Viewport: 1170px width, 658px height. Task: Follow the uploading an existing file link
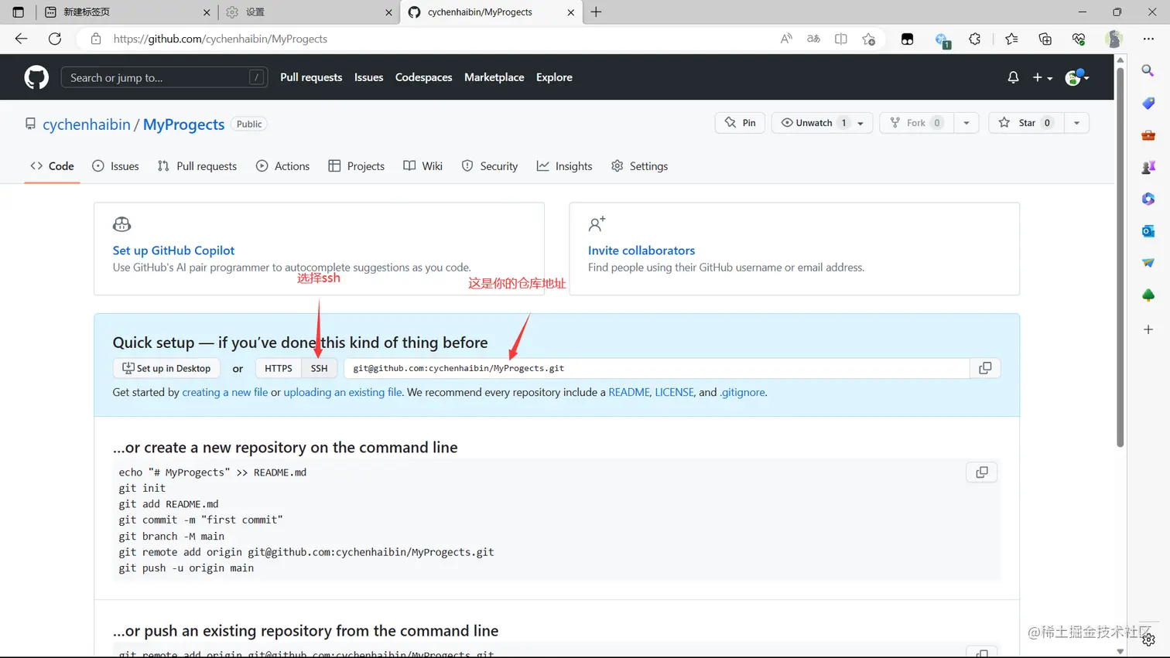tap(343, 392)
